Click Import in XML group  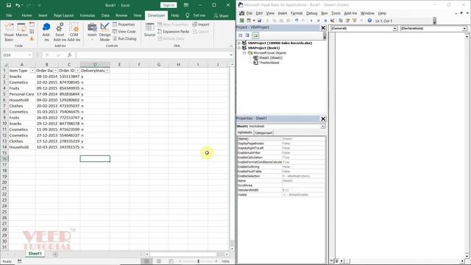[x=201, y=24]
